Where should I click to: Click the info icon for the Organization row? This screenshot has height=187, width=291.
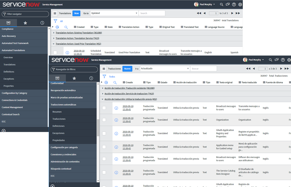tap(116, 120)
